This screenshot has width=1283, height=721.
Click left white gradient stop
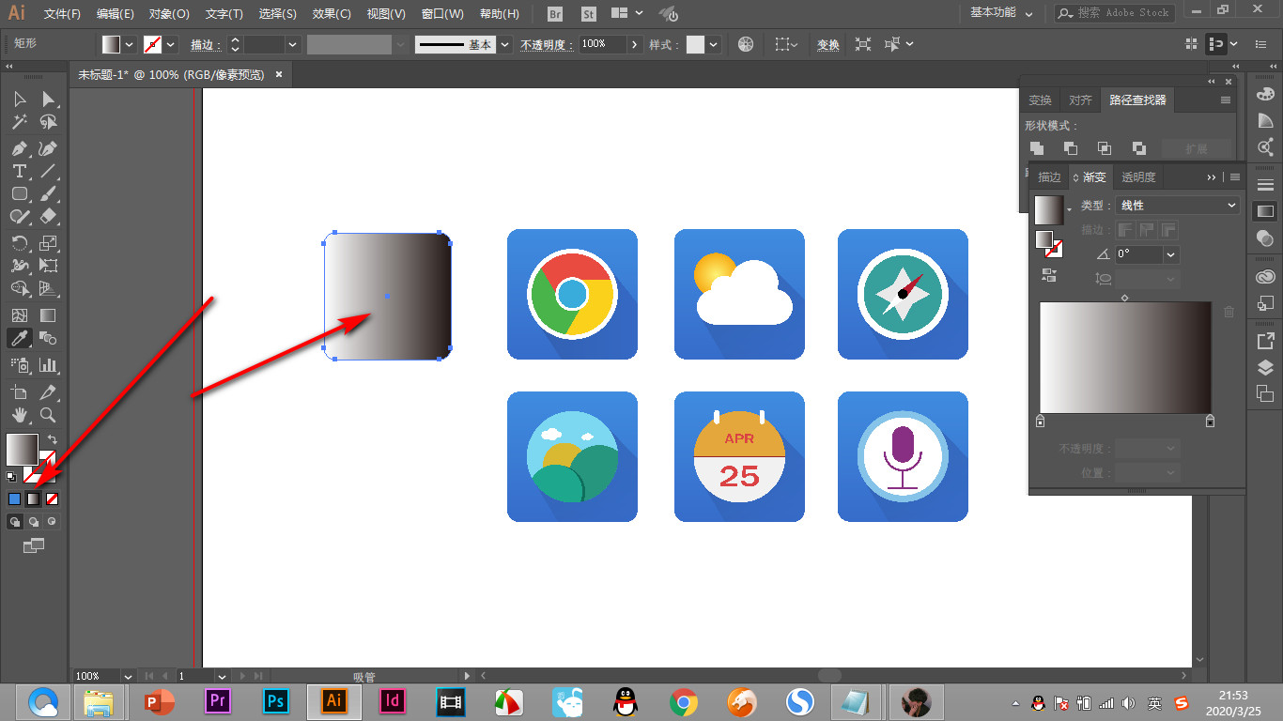1040,421
